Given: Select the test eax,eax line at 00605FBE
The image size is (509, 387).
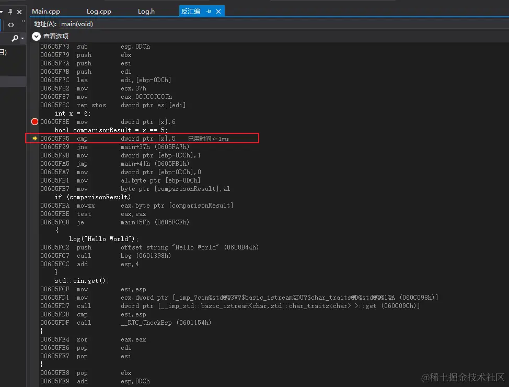Looking at the screenshot, I should 93,214.
